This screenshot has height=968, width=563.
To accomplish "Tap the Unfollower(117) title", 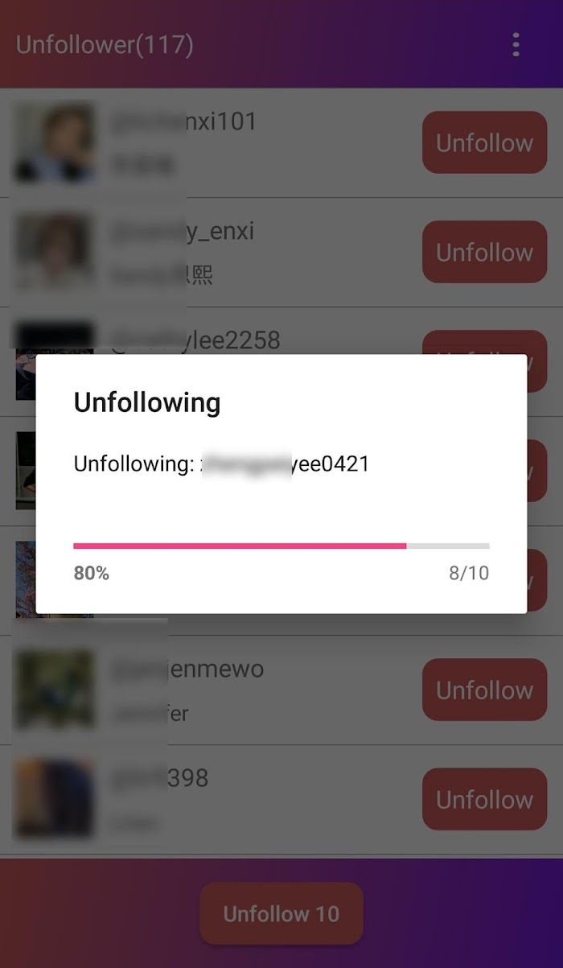I will (x=105, y=44).
